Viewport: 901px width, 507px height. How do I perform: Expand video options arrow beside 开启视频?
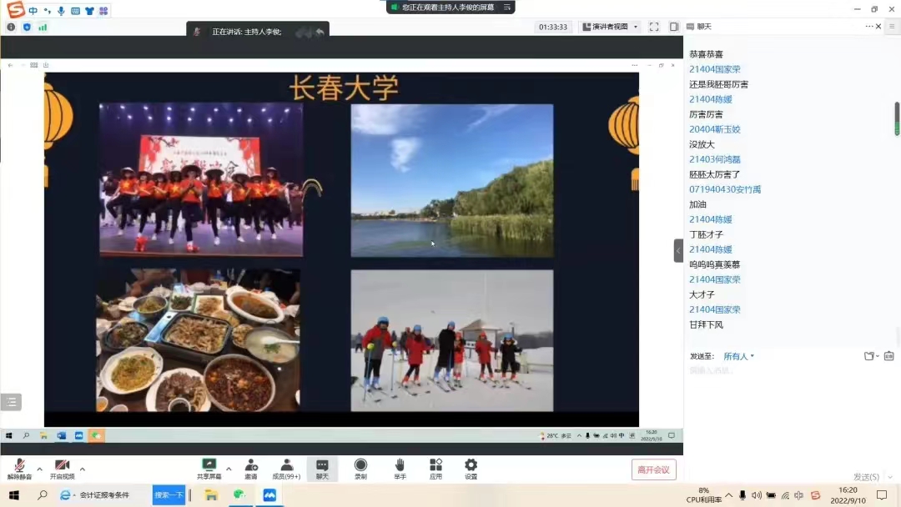83,469
